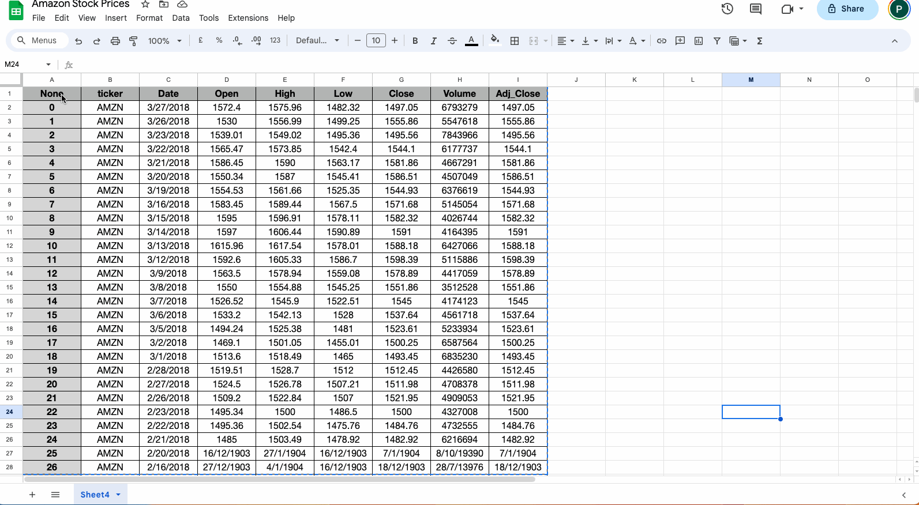The image size is (919, 505).
Task: Open the fill color picker
Action: pyautogui.click(x=494, y=41)
